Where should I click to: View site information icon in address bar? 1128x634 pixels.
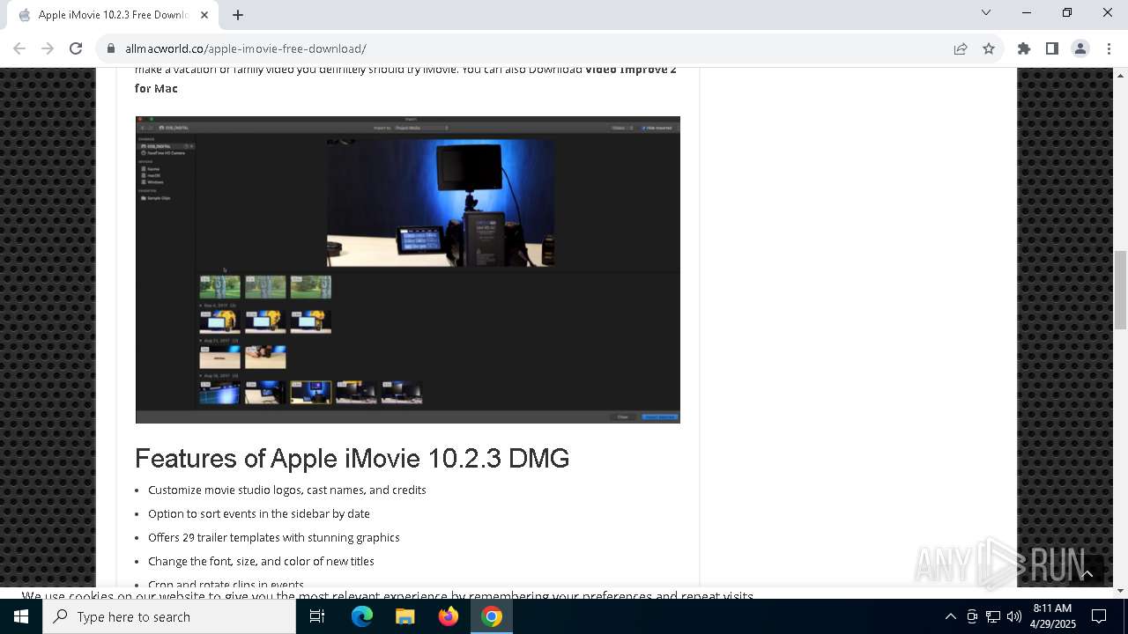point(110,48)
